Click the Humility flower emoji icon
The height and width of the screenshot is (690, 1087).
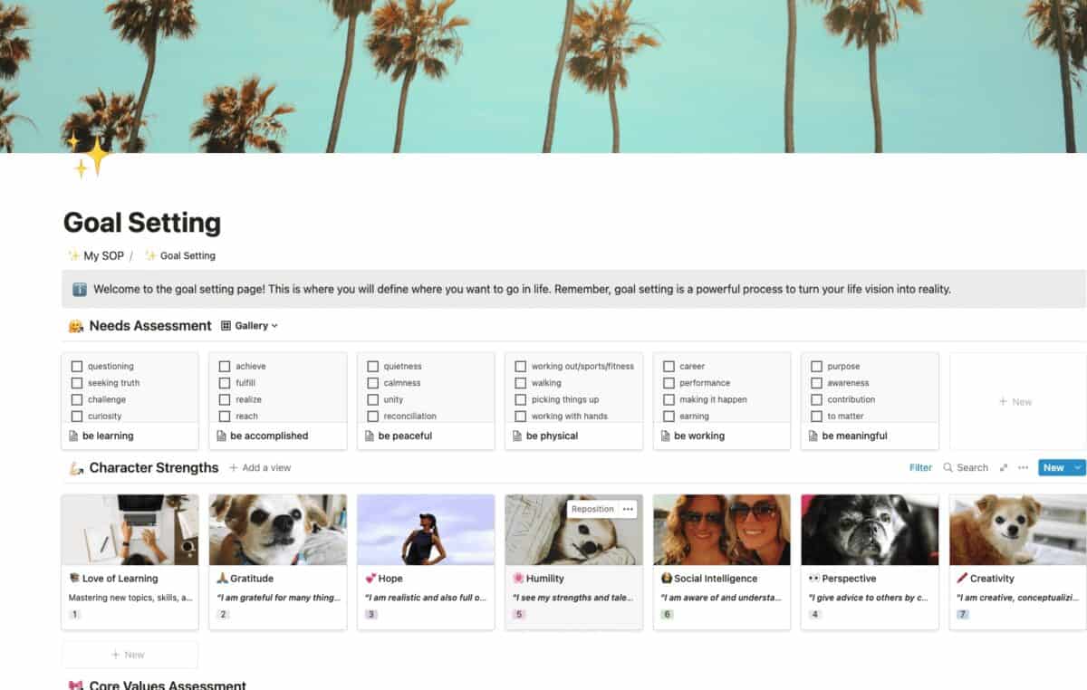tap(518, 579)
